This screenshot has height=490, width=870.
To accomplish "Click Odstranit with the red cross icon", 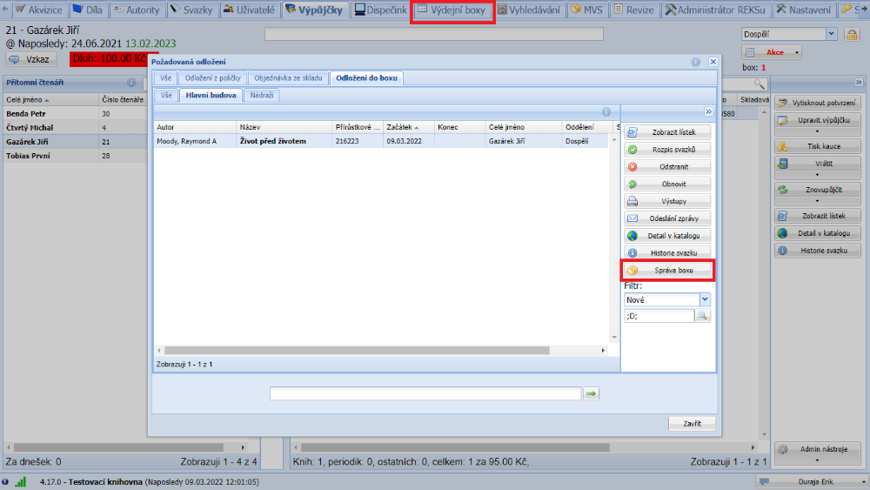I will (667, 166).
